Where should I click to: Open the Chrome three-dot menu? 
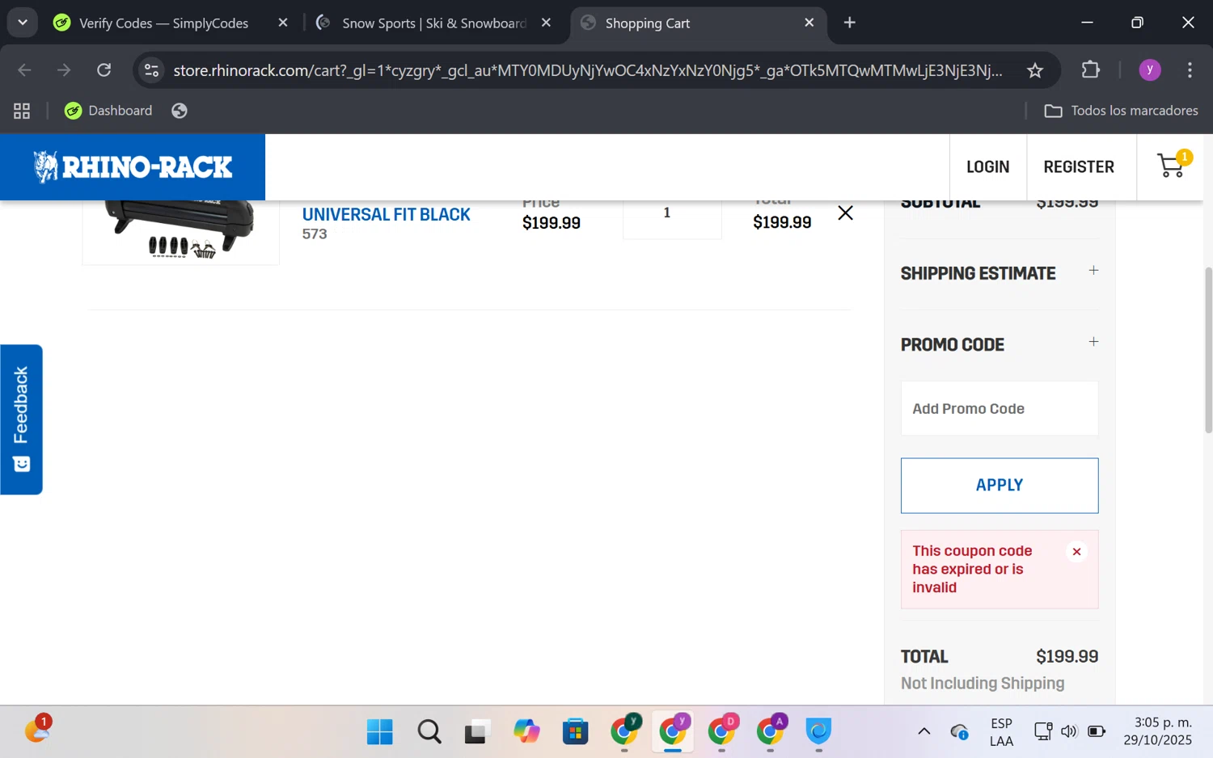click(1190, 70)
